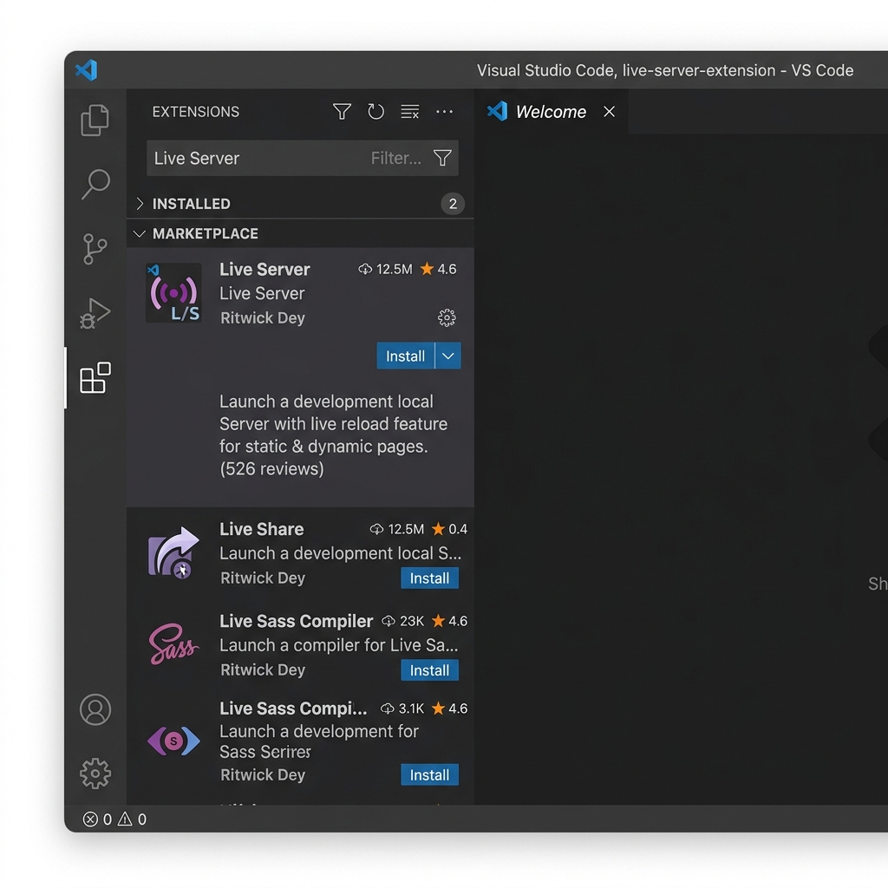Click 'Launch a development for Sass' description

click(319, 741)
